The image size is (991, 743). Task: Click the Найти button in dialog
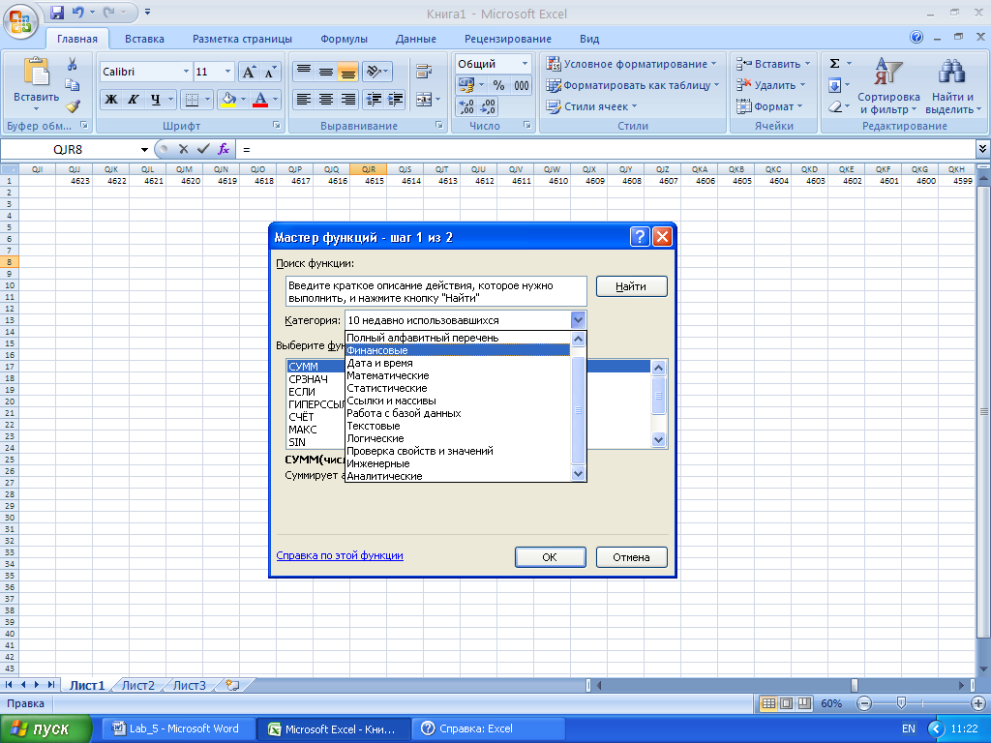(631, 286)
